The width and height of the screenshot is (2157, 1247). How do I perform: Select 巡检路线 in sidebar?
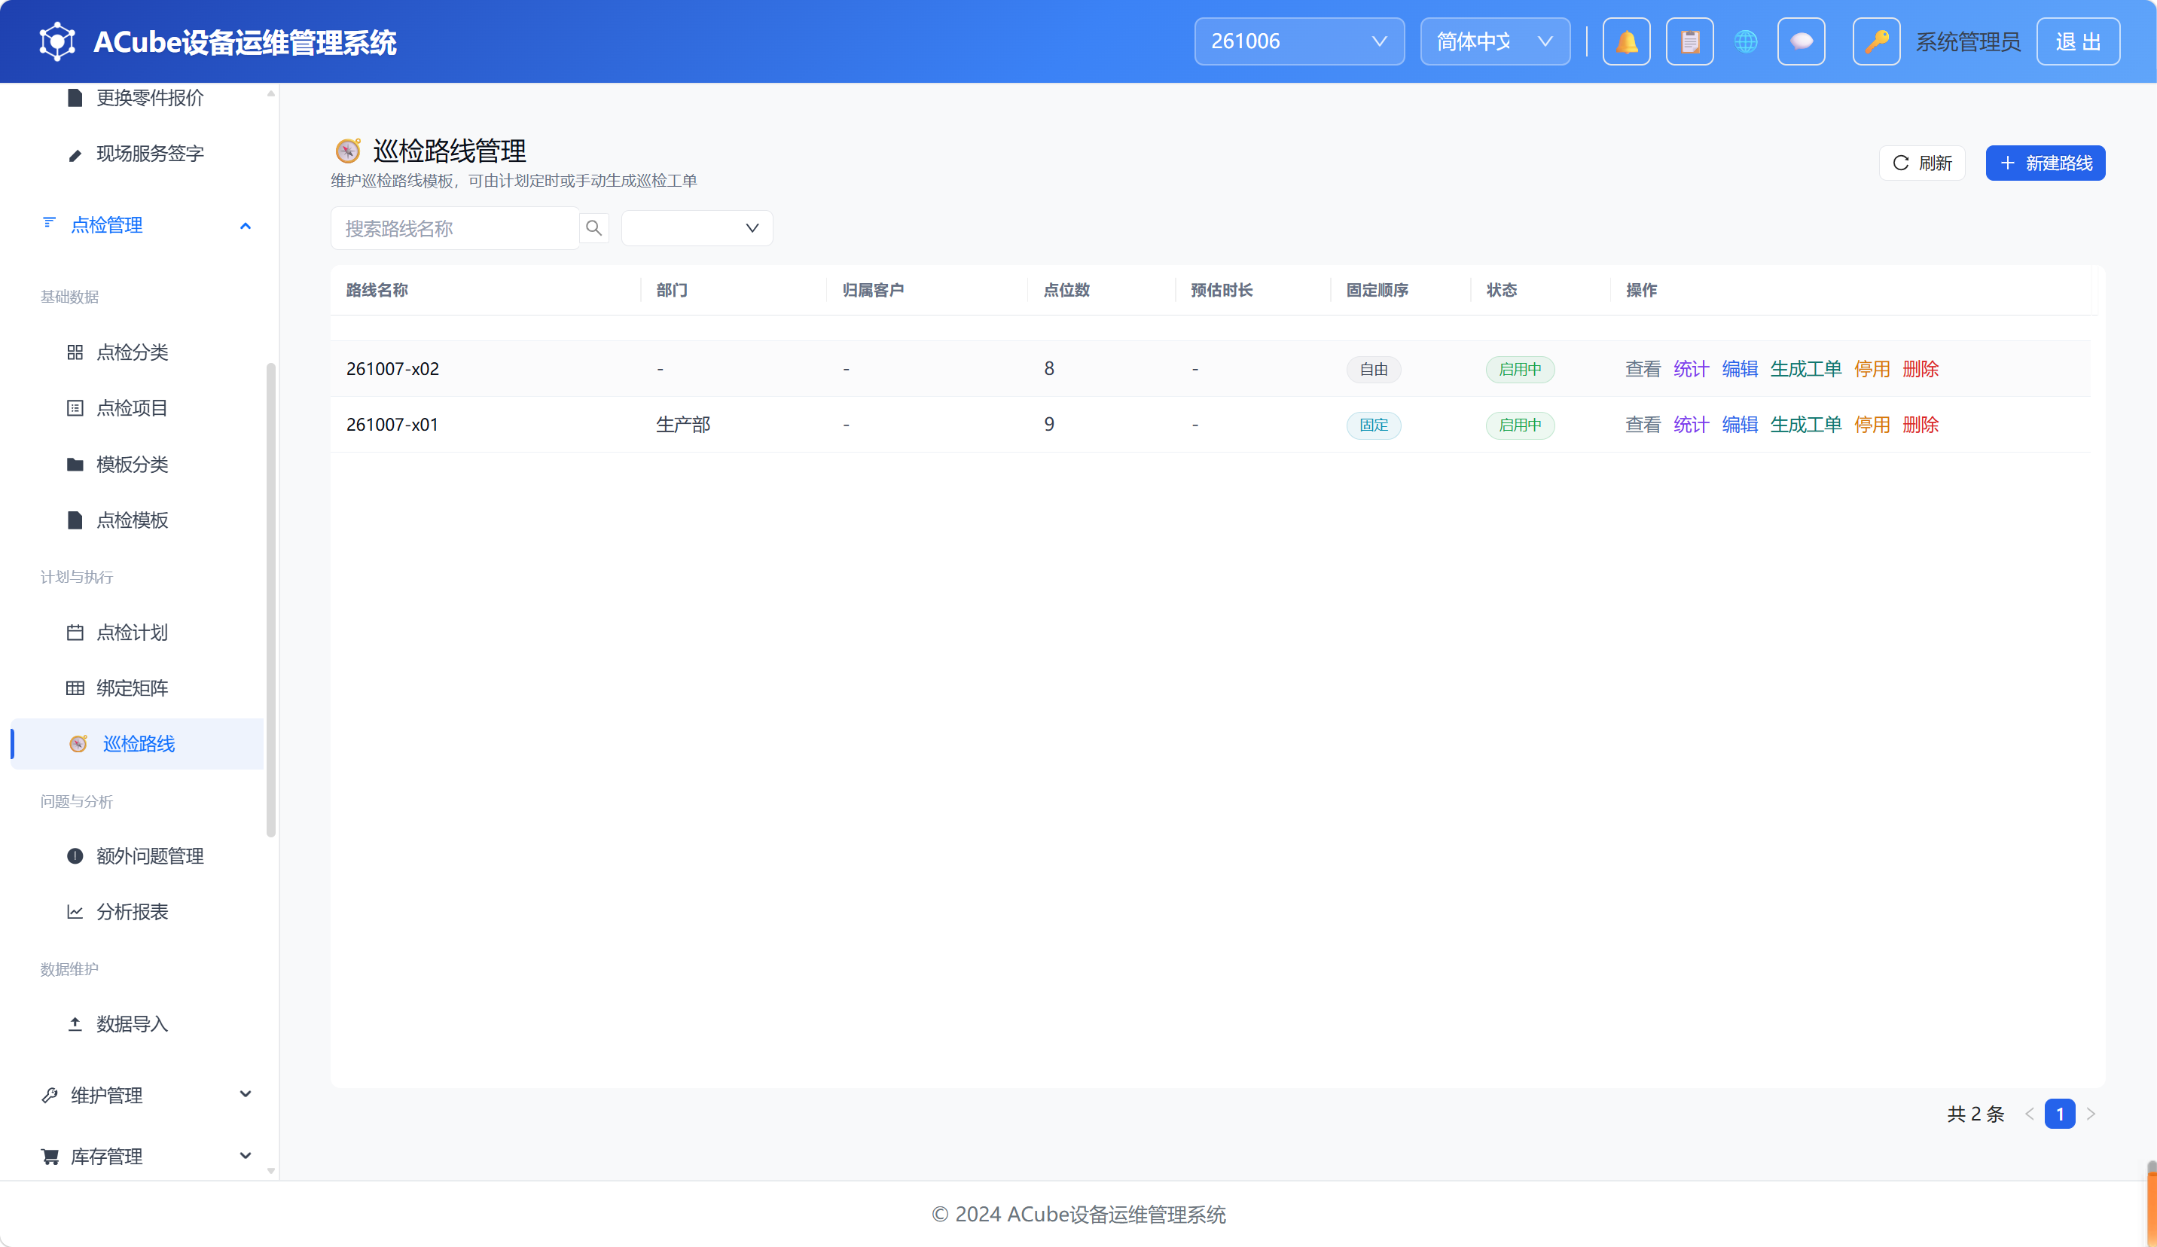click(137, 744)
